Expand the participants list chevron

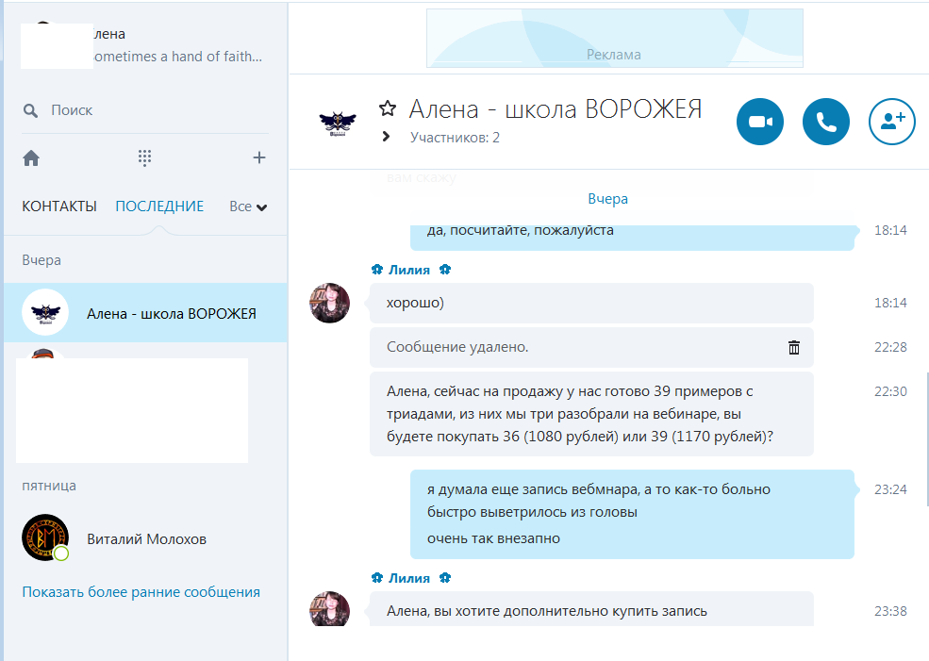[x=386, y=137]
